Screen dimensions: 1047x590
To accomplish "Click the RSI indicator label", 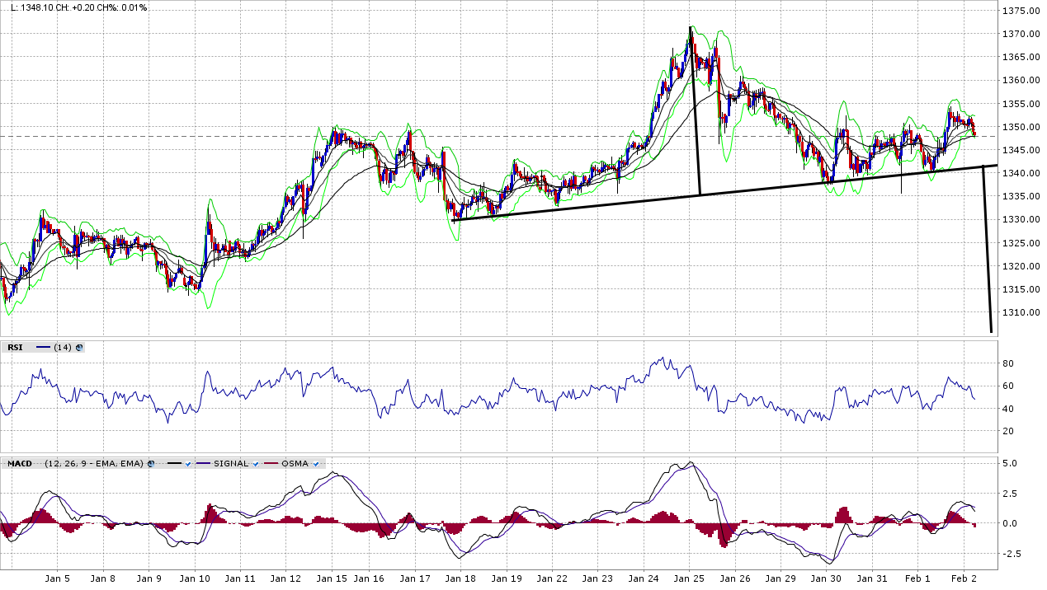I will click(15, 348).
